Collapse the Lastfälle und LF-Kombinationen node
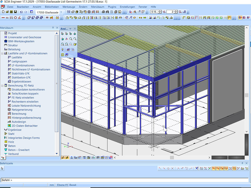 pos(2,53)
